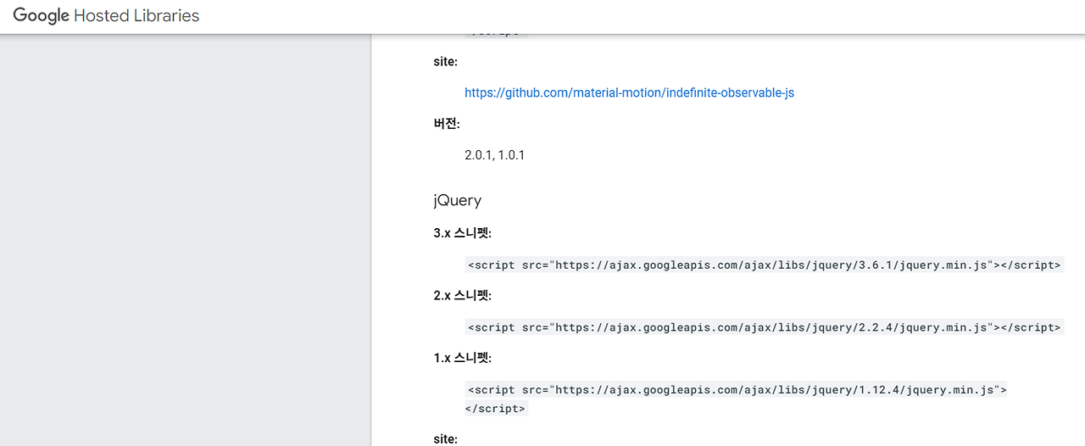Click the "1.x 스니펫:" label
The width and height of the screenshot is (1085, 446).
(x=462, y=358)
